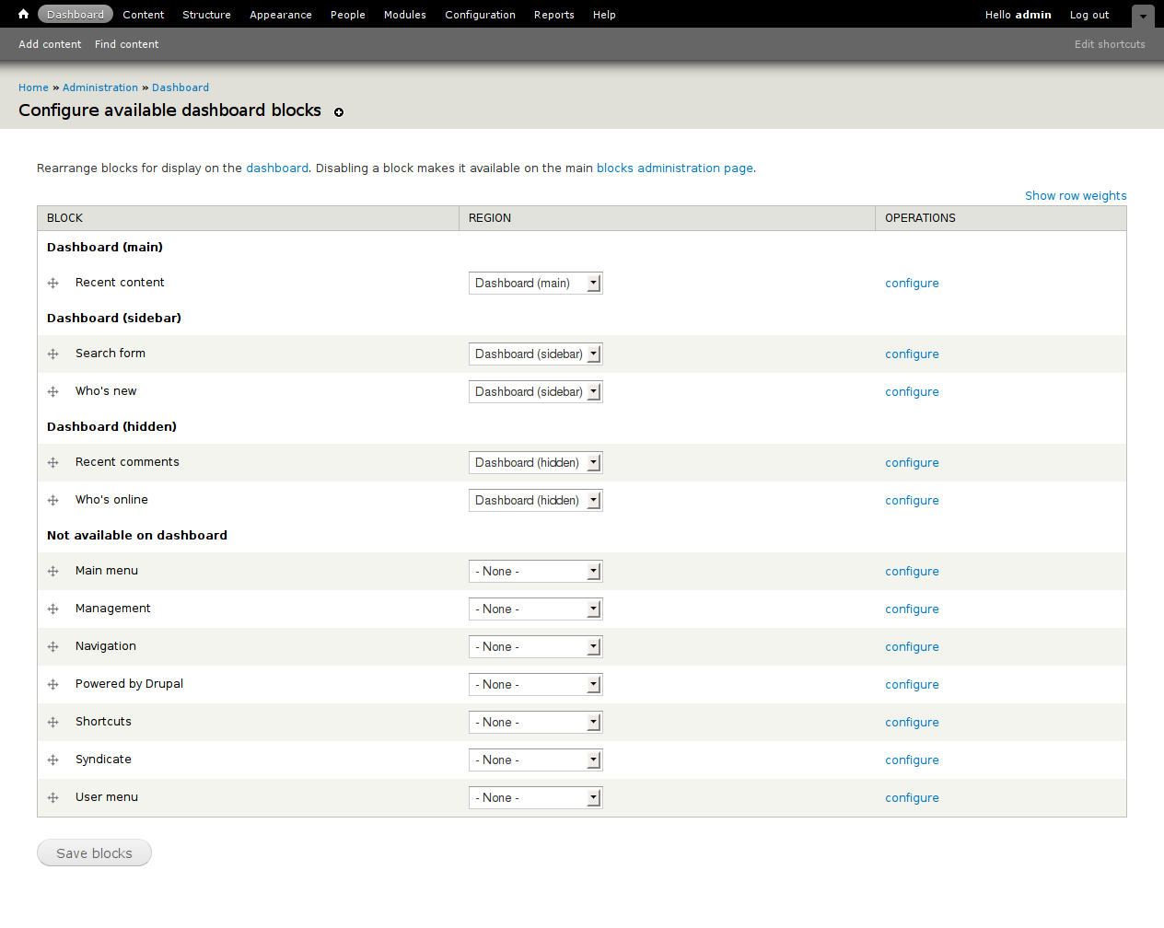This screenshot has height=928, width=1164.
Task: Click drag handle for Who's online row
Action: click(x=53, y=501)
